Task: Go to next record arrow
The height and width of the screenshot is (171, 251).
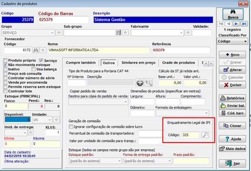Action: coord(236,24)
